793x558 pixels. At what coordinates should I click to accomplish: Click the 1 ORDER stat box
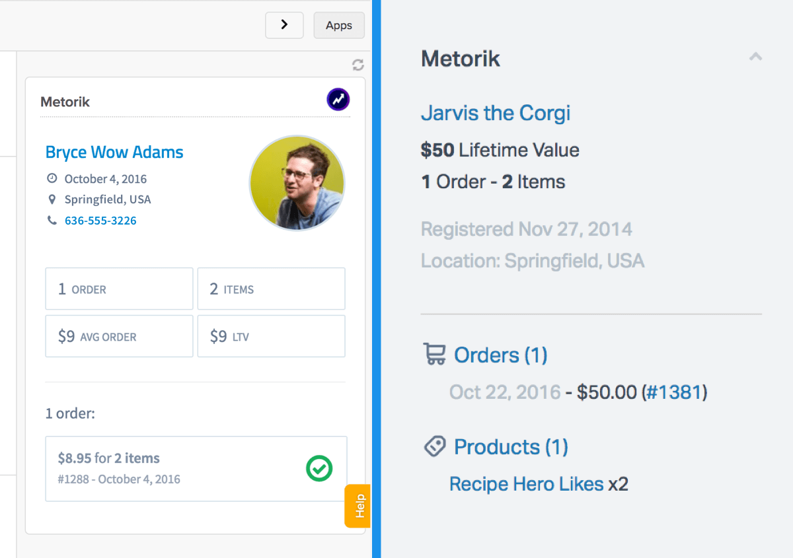pos(119,289)
